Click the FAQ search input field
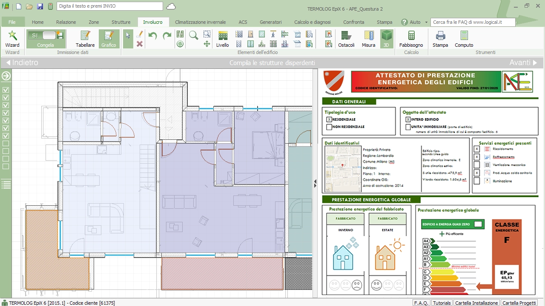This screenshot has height=306, width=545. 473,22
